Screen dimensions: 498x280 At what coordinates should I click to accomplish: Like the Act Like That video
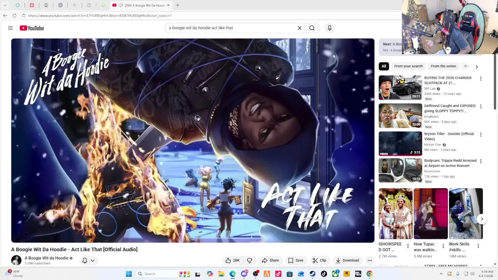click(233, 261)
